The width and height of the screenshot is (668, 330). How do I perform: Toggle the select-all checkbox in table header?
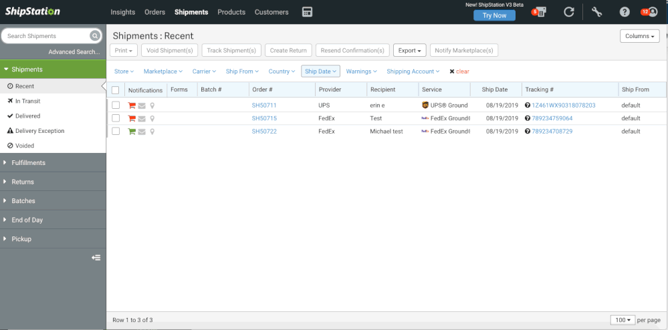click(116, 90)
